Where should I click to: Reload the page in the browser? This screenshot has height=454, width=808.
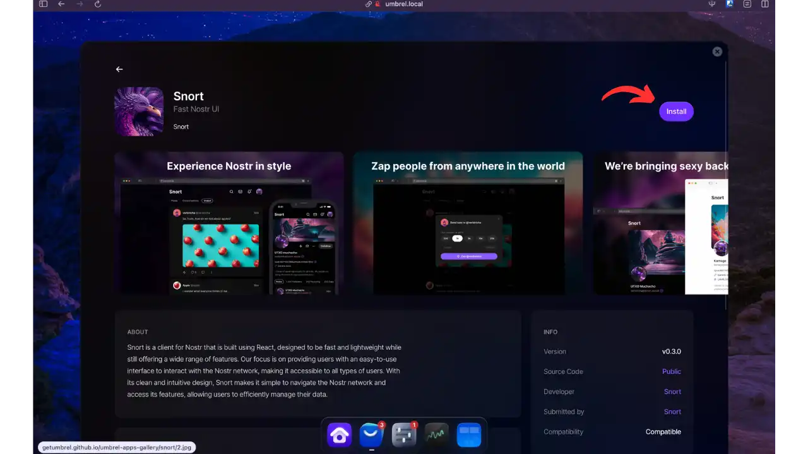97,4
